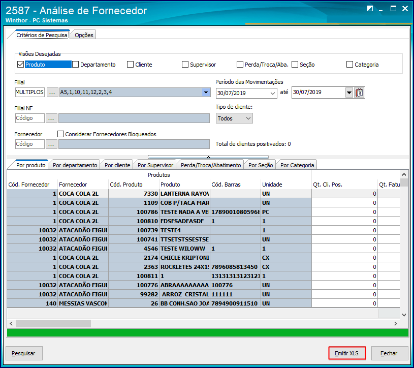414x368 pixels.
Task: Click the horizontal scrollbar thumb of the grid
Action: (53, 323)
